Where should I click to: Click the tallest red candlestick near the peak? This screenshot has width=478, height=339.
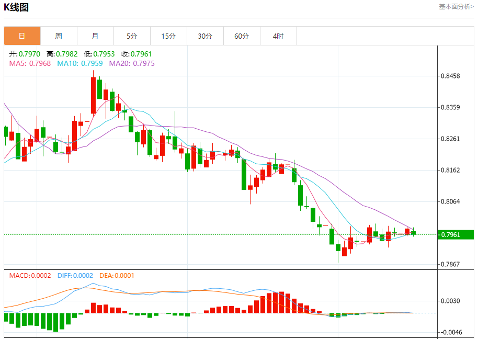pos(94,95)
